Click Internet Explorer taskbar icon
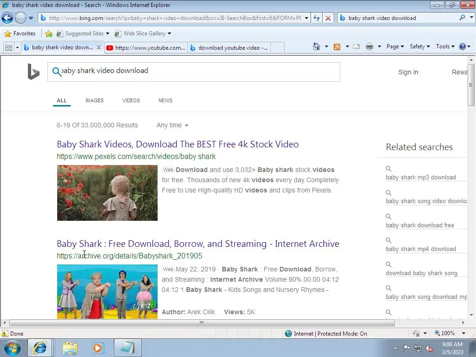 (x=40, y=348)
